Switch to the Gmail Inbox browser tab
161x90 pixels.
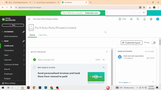pos(18,2)
